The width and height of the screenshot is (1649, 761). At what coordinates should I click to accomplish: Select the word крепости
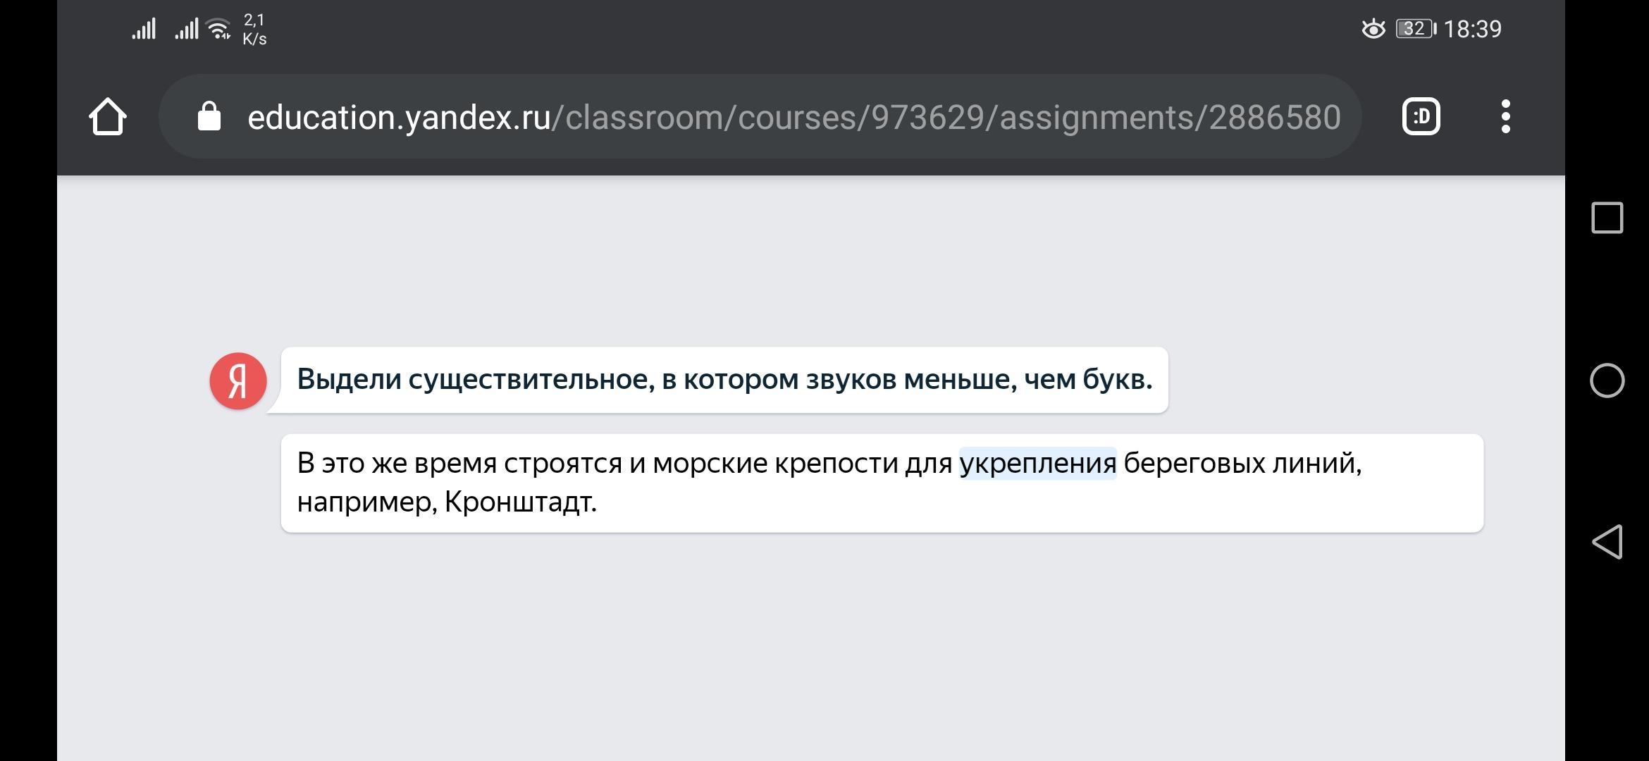click(x=836, y=464)
